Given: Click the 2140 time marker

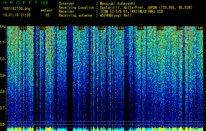Looking at the screenshot, I should pos(199,28).
